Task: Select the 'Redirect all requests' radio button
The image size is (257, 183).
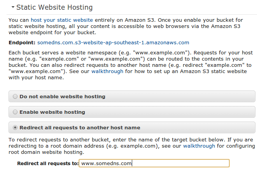Action: pyautogui.click(x=15, y=127)
